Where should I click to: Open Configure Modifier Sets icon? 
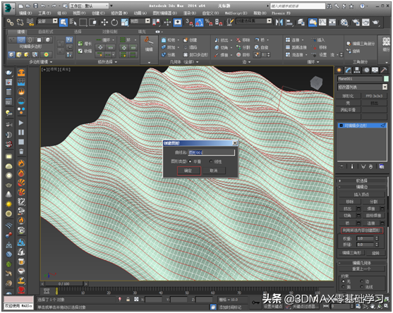tap(382, 166)
